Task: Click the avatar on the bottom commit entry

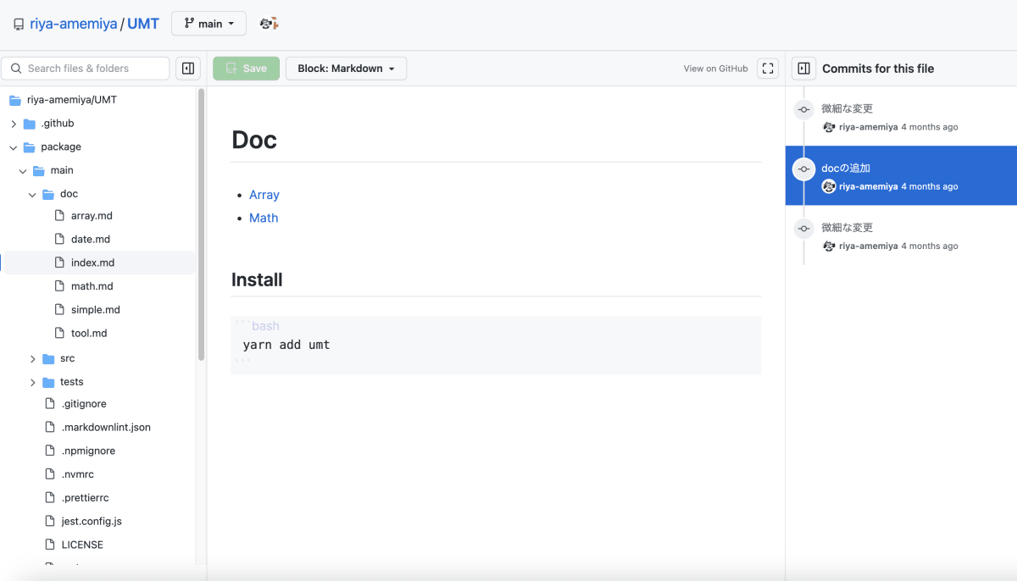Action: click(x=829, y=246)
